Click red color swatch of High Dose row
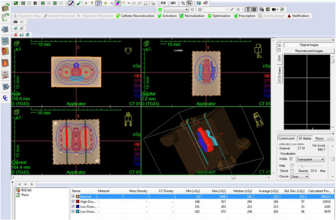Viewport: 336px width, 220px height. (x=77, y=201)
